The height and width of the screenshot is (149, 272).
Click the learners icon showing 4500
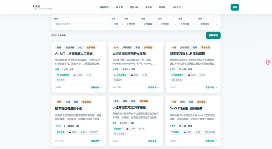tap(132, 75)
